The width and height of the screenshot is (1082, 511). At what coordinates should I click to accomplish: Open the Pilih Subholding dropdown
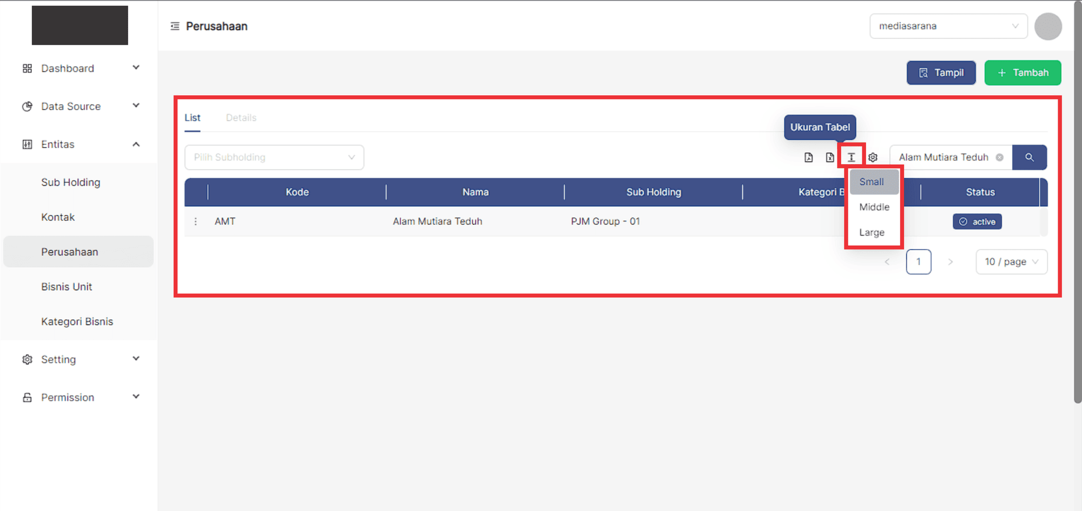[274, 157]
